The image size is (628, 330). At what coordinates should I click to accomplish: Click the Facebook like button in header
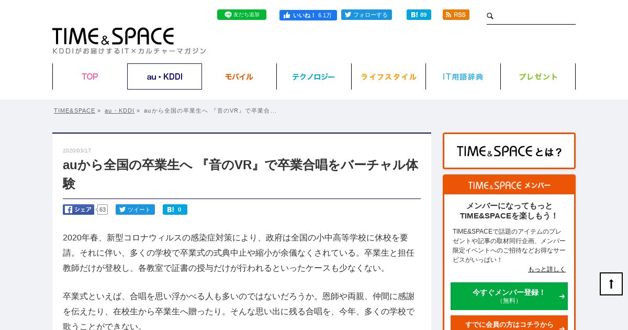(308, 15)
